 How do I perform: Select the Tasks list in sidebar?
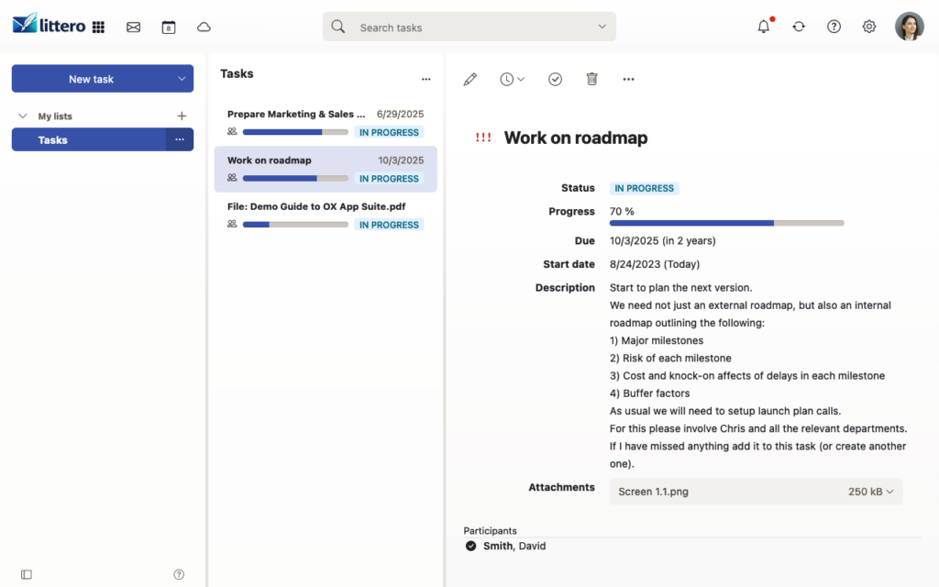click(88, 139)
